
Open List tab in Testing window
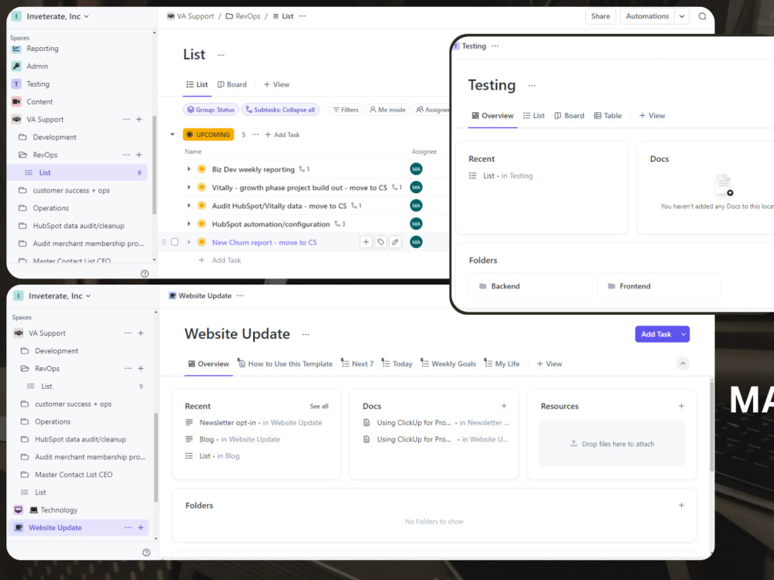(533, 116)
